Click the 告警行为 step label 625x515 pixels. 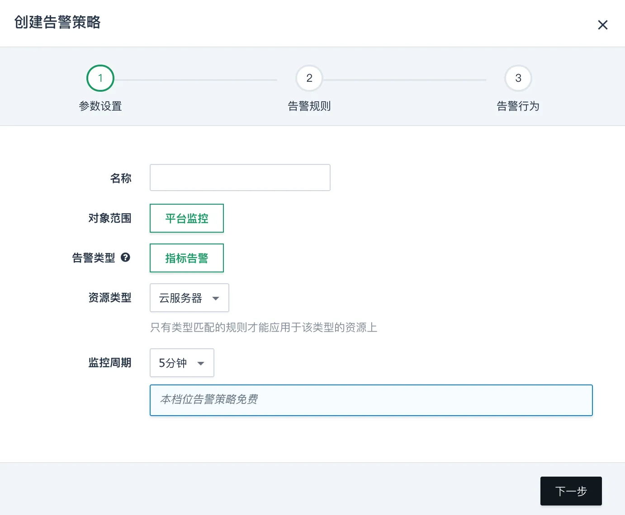point(518,106)
